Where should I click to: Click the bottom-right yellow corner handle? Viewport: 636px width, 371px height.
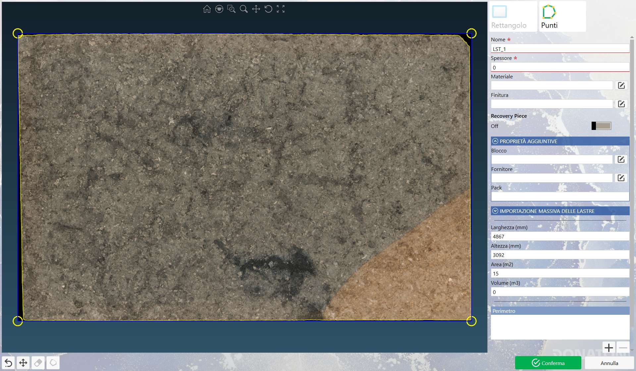tap(471, 321)
